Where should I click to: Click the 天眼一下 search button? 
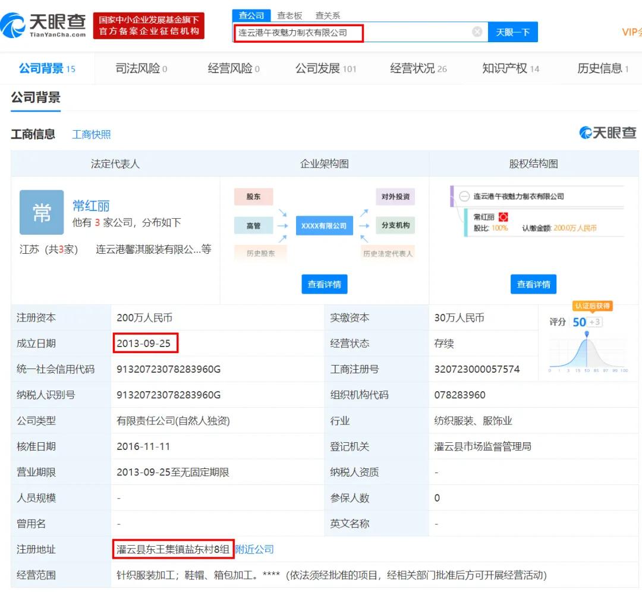tap(513, 32)
